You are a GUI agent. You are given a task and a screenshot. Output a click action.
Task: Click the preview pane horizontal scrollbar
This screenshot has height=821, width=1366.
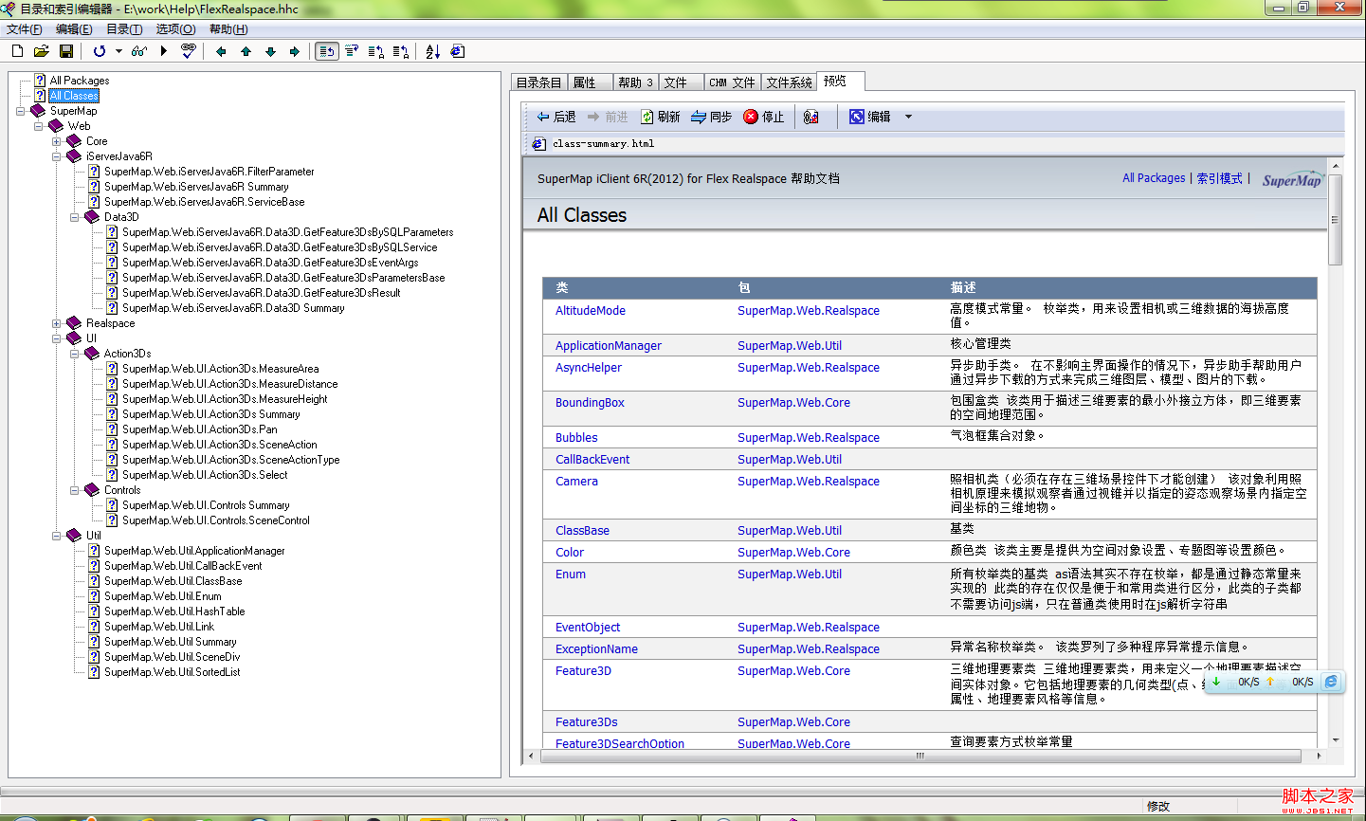tap(920, 756)
